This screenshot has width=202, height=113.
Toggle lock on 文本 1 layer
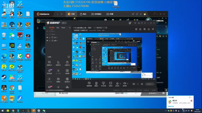coord(50,37)
